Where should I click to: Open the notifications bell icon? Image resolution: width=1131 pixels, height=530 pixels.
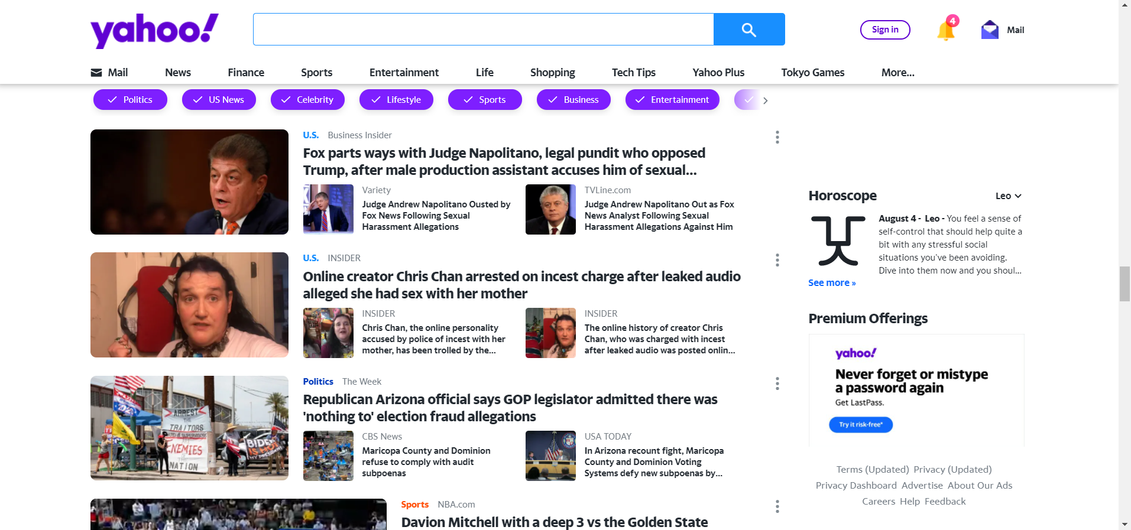click(x=946, y=30)
